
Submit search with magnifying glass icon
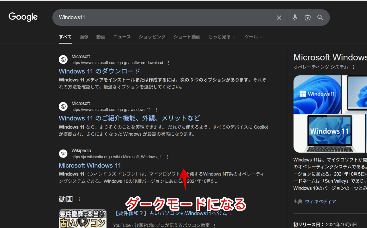coord(320,17)
